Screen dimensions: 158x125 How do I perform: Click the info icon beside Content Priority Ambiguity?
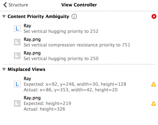[74, 17]
